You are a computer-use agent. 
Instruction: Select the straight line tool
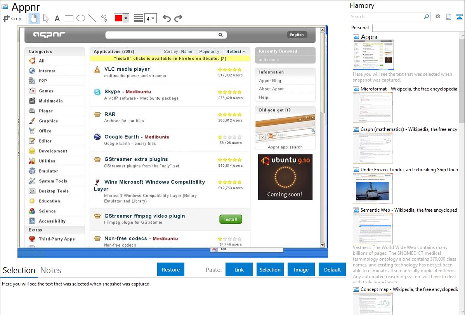point(92,18)
